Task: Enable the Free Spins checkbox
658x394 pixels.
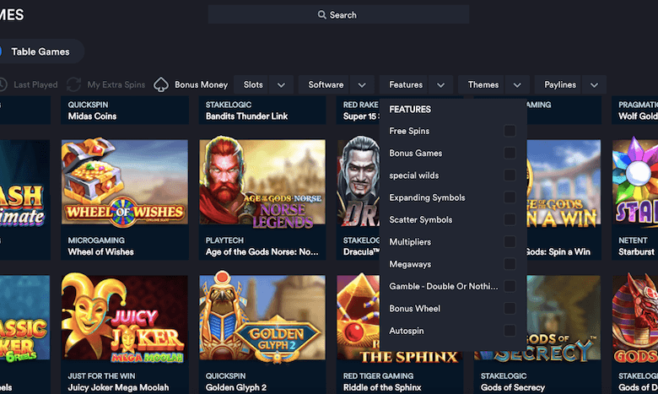Action: [510, 131]
